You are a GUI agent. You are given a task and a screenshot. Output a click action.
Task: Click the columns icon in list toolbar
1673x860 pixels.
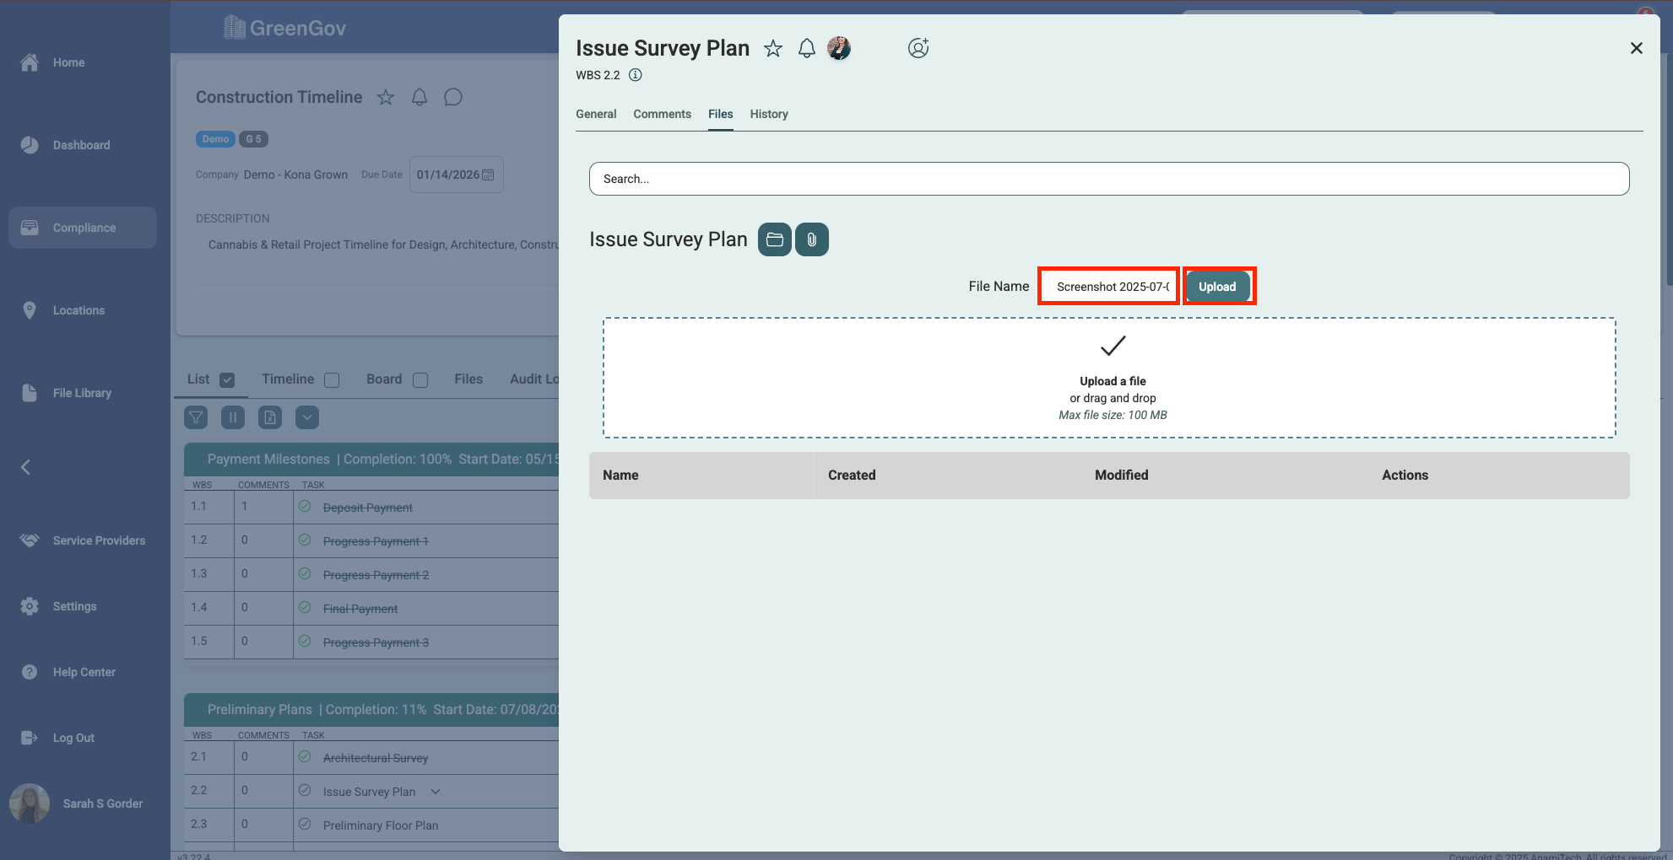(x=233, y=417)
